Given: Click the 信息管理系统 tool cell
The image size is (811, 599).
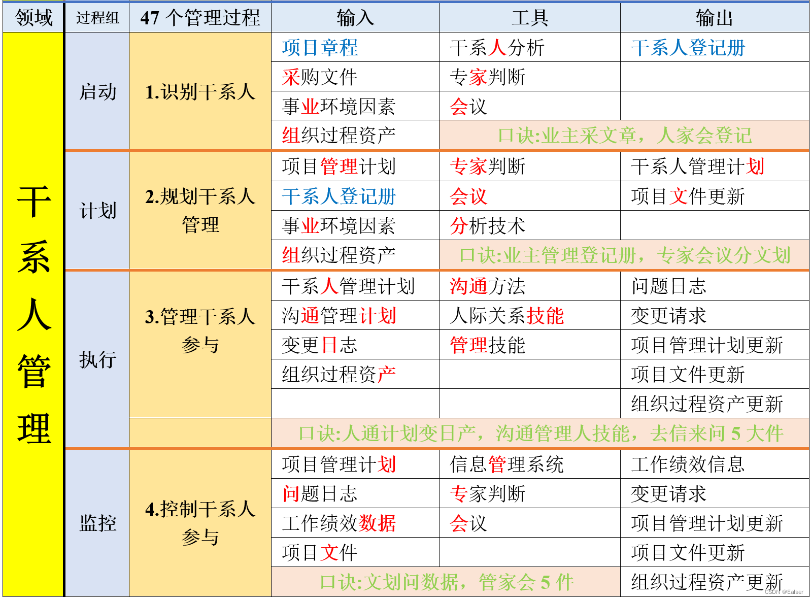Looking at the screenshot, I should click(530, 464).
